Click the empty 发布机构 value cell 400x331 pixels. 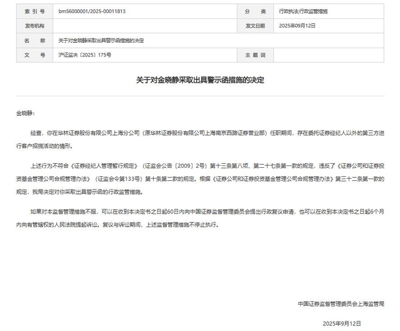coord(145,26)
